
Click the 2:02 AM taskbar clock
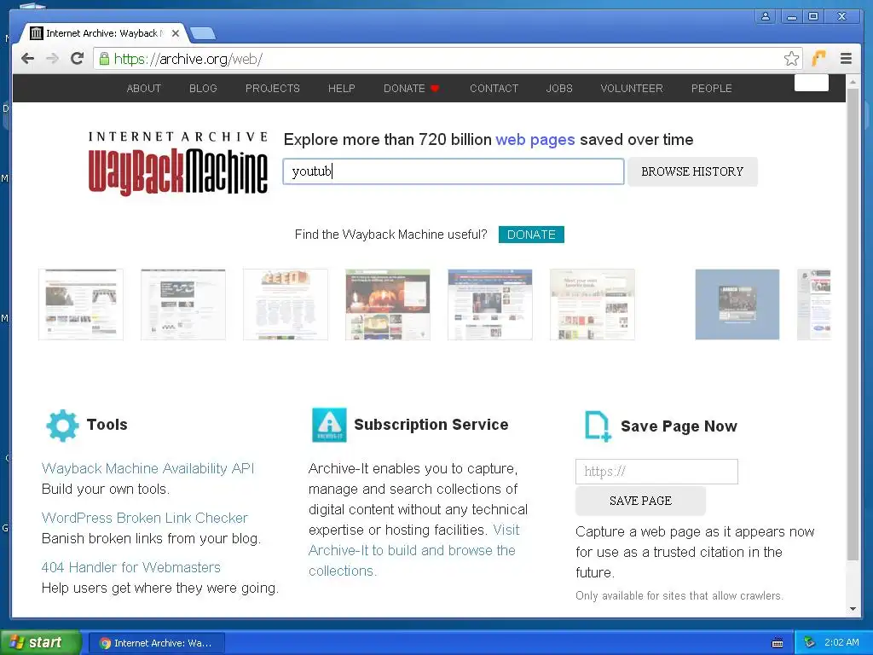pyautogui.click(x=841, y=643)
